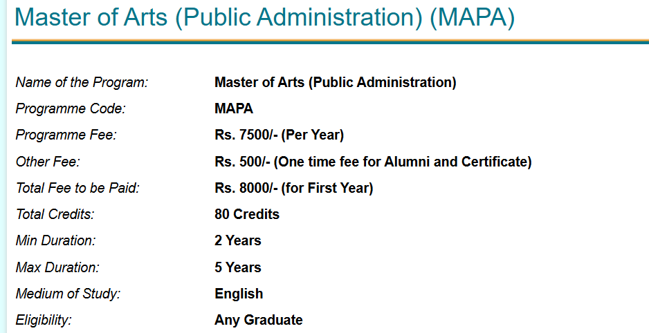Select the 'MAPA' programme code value

[234, 109]
